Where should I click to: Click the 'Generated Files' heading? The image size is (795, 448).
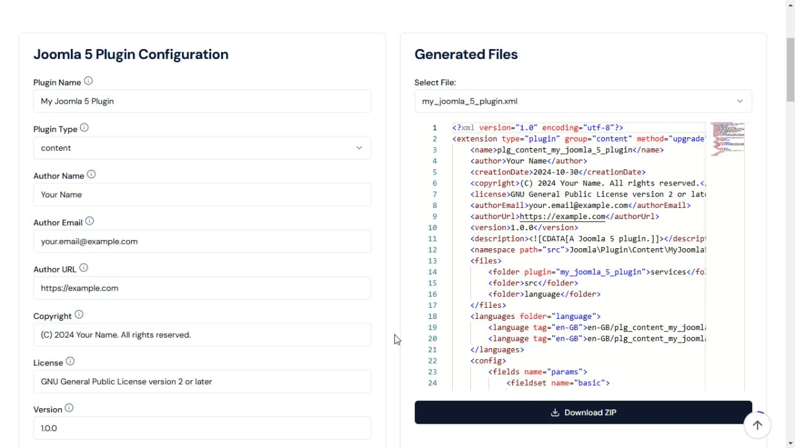click(x=466, y=55)
